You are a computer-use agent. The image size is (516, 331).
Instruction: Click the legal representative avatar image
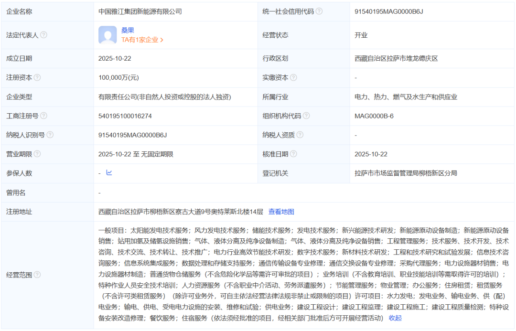(107, 35)
